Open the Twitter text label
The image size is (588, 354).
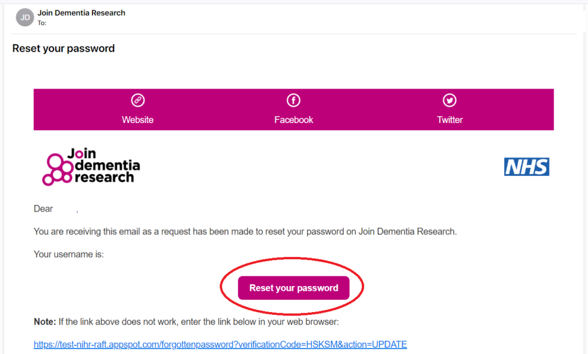[x=450, y=120]
